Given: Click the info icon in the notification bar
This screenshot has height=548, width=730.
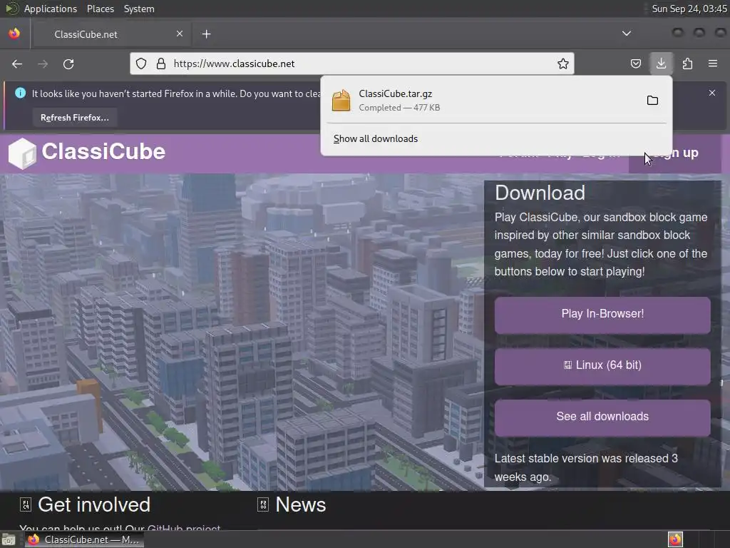Looking at the screenshot, I should 21,93.
